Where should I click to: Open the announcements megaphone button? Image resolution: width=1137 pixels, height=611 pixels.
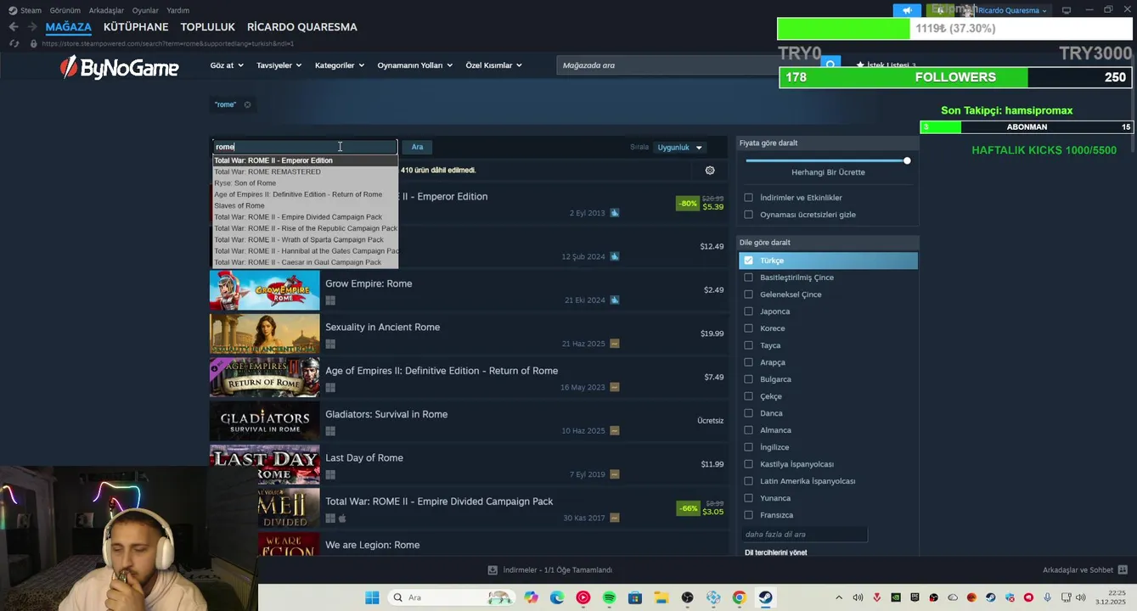[907, 10]
